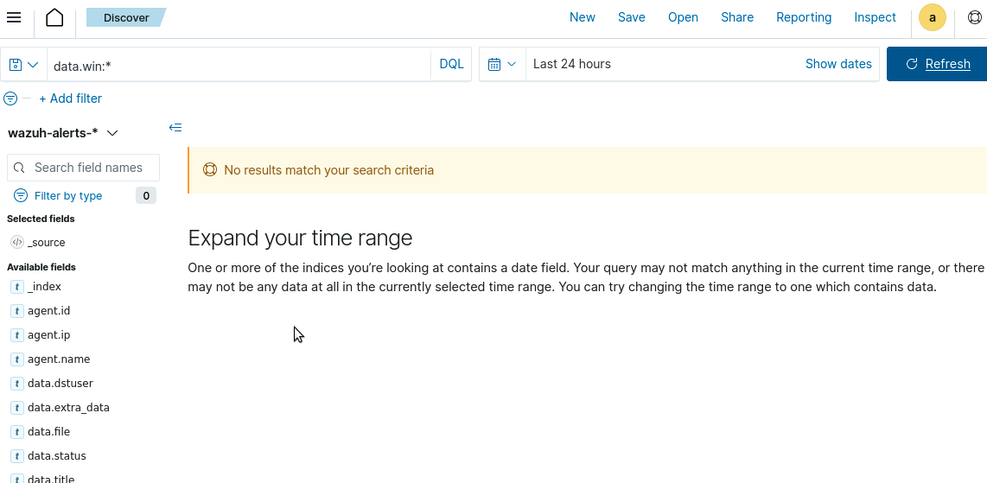
Task: Change the wazuh-alerts-* index pattern
Action: point(63,133)
